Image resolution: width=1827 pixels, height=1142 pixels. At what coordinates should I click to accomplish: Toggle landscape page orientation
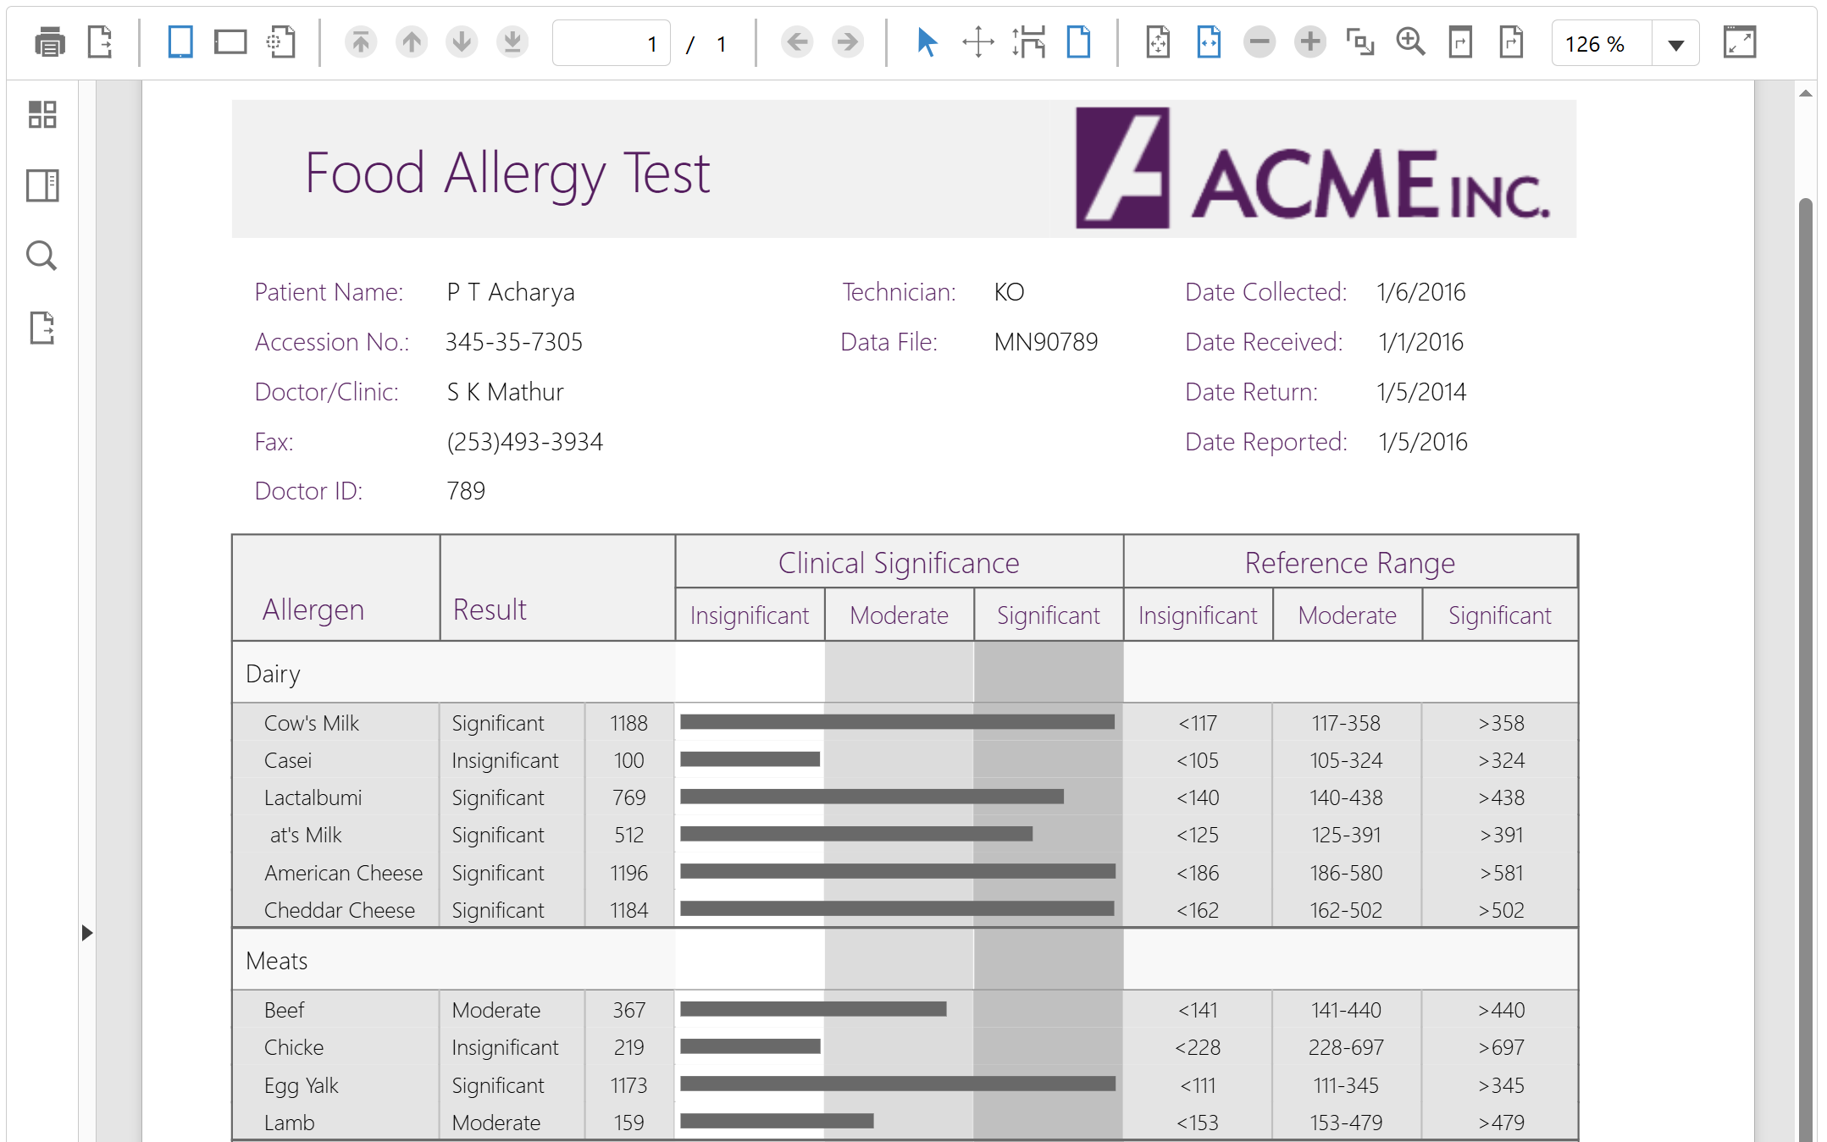pyautogui.click(x=230, y=41)
